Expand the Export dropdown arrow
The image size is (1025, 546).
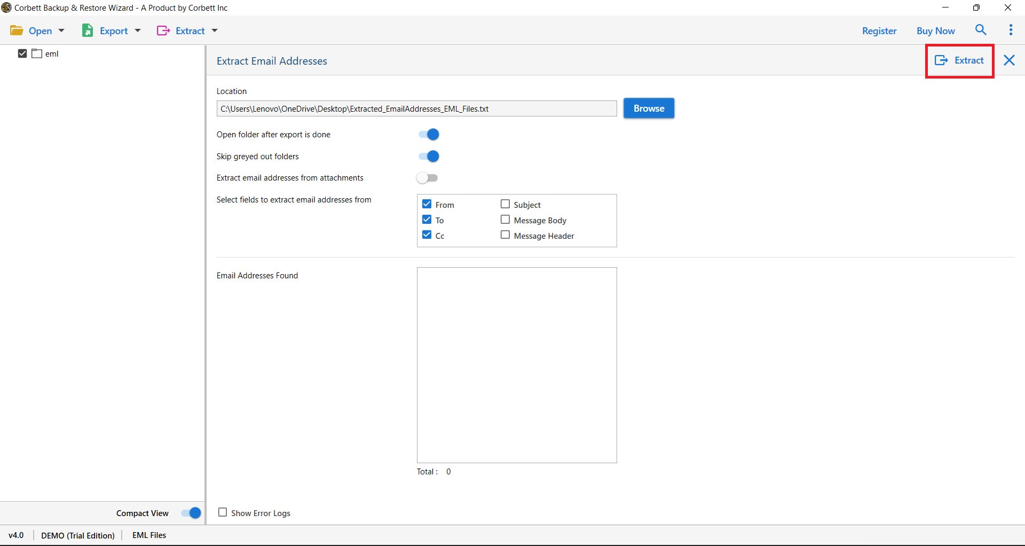click(x=138, y=30)
